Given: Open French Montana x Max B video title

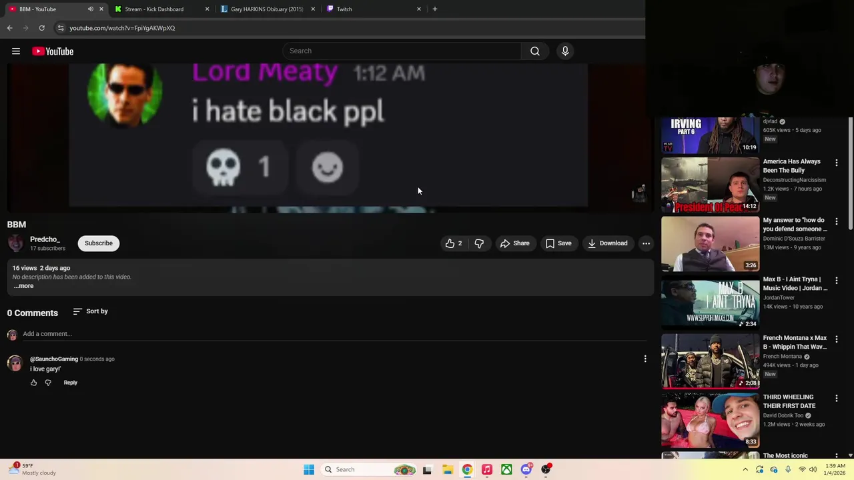Looking at the screenshot, I should coord(795,343).
